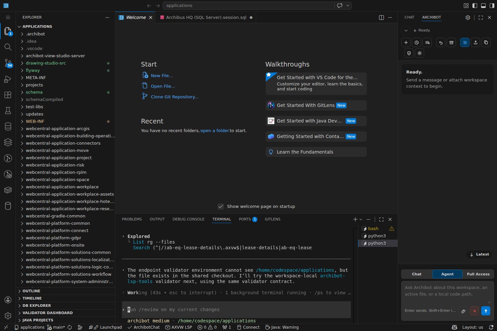Click the red stop button in Archibot input
This screenshot has height=331, width=497.
(474, 311)
